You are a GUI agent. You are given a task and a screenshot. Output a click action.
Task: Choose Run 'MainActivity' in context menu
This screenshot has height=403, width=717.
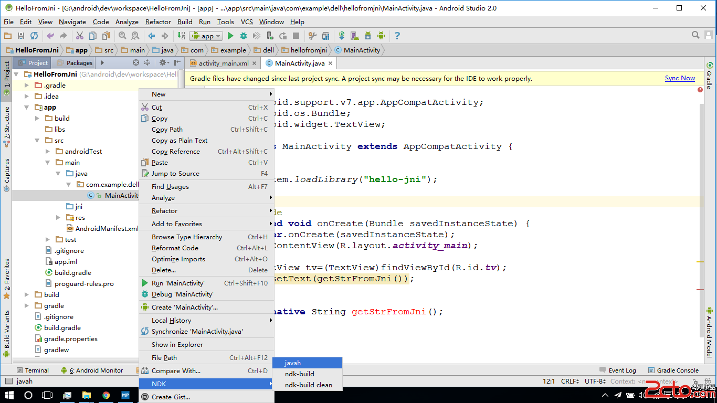tap(206, 283)
